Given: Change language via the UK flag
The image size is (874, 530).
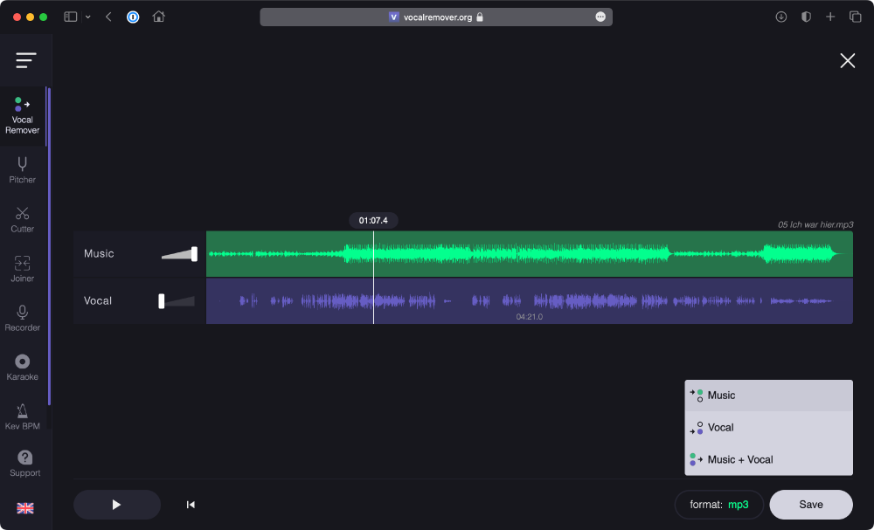Looking at the screenshot, I should (25, 507).
